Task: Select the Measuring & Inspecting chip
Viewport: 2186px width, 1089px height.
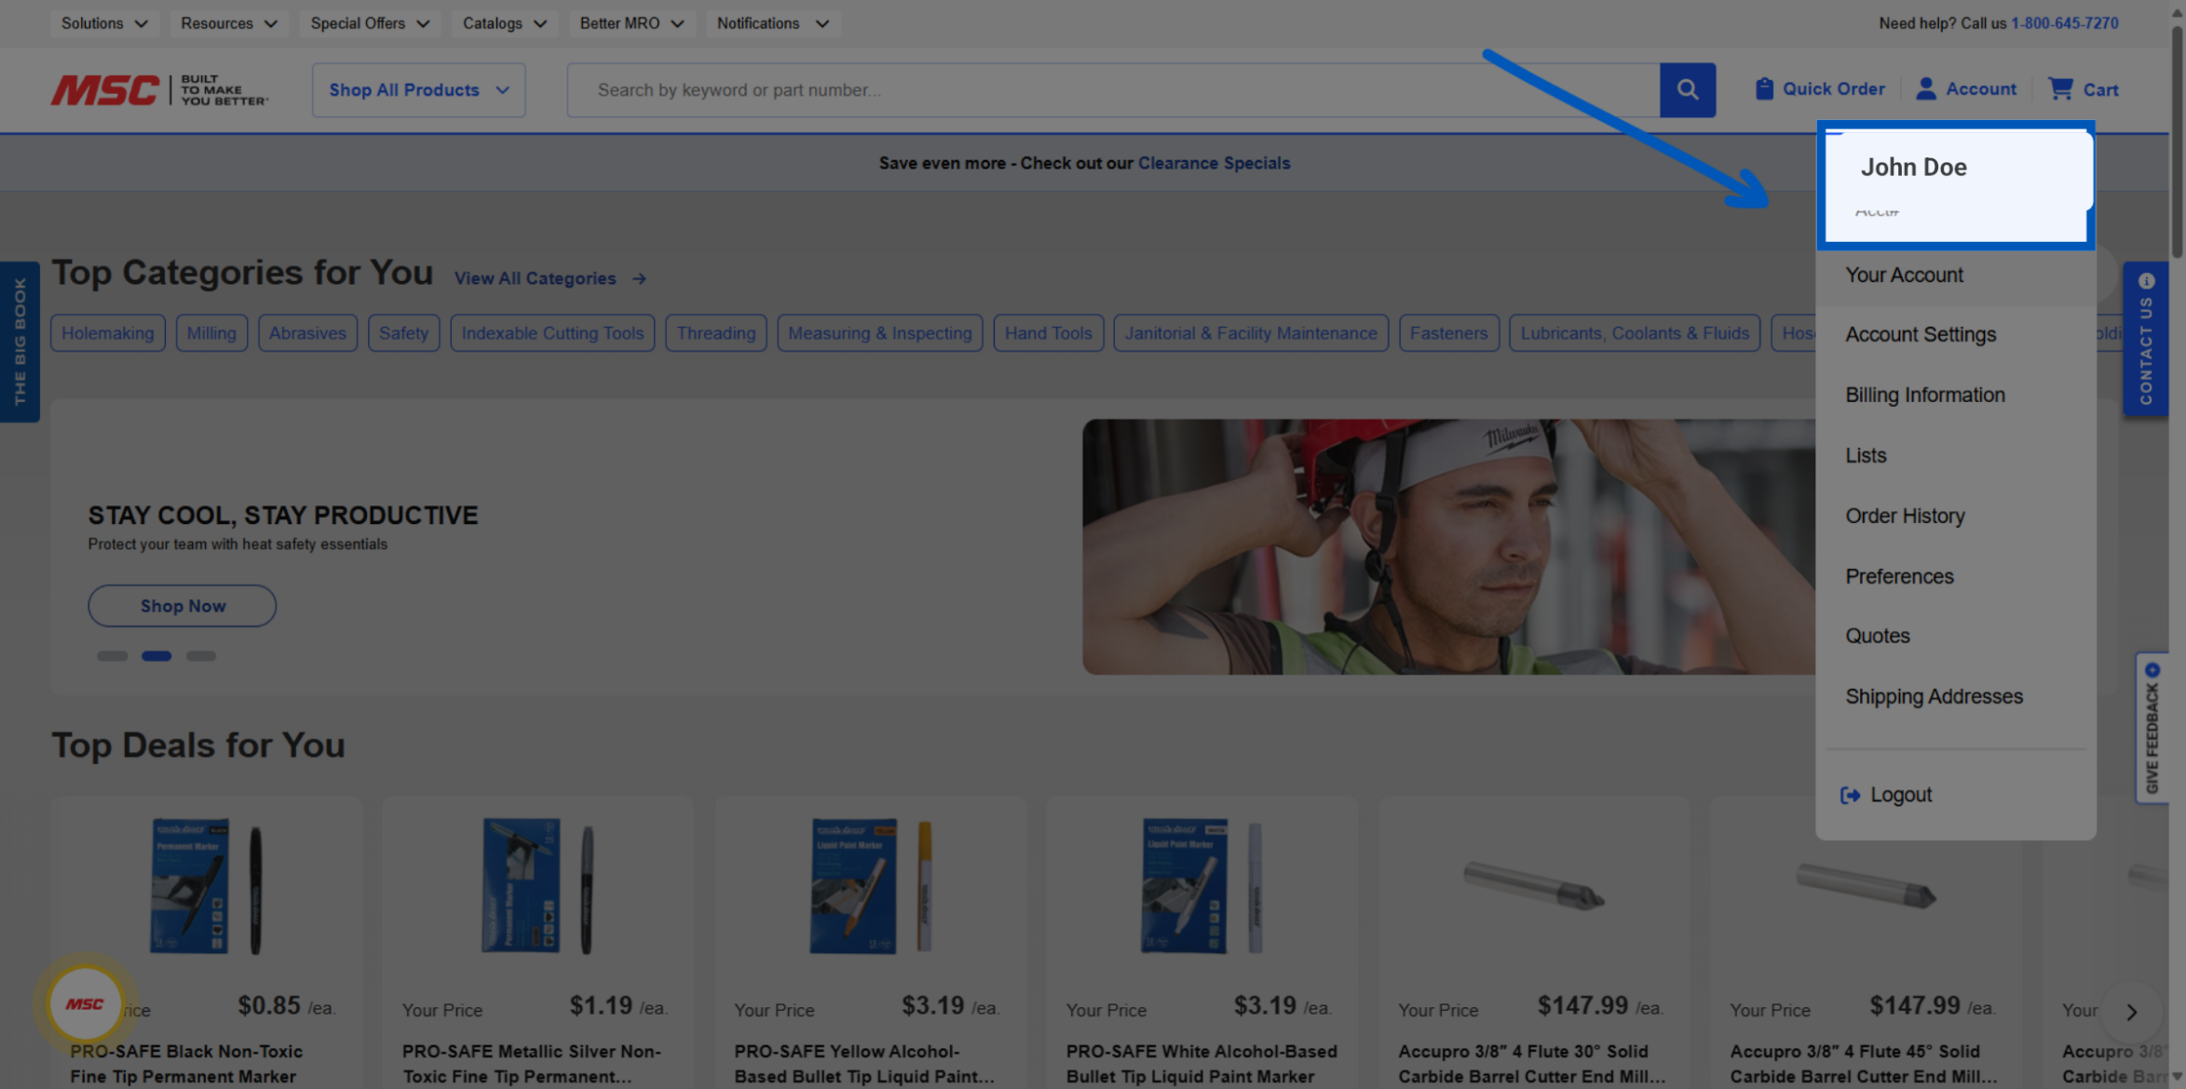Action: 880,333
